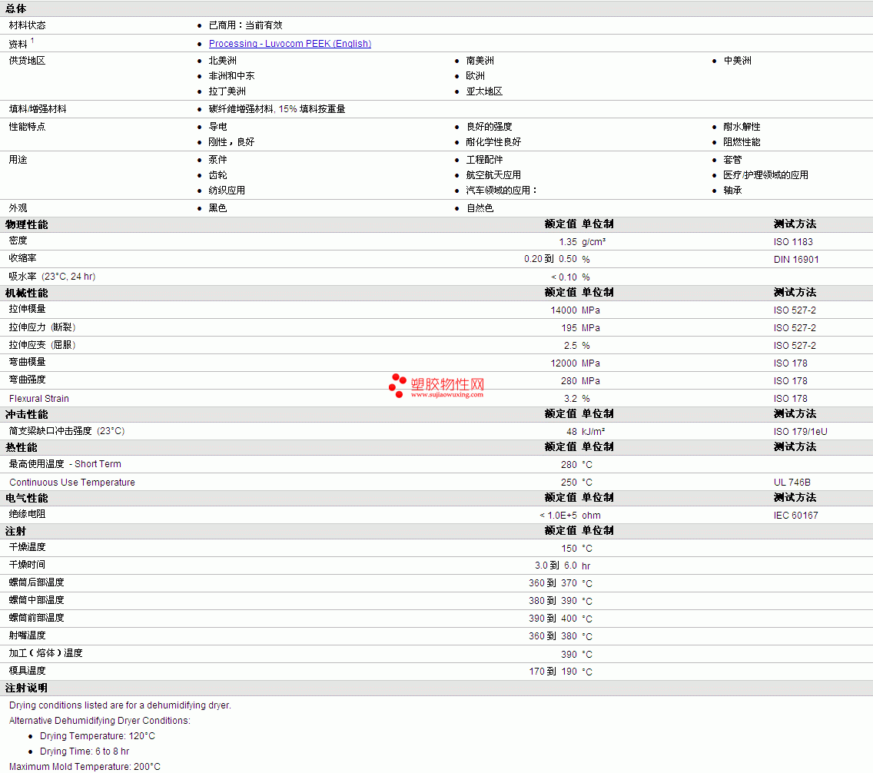Click the 总体 section header
The width and height of the screenshot is (873, 773).
[15, 9]
